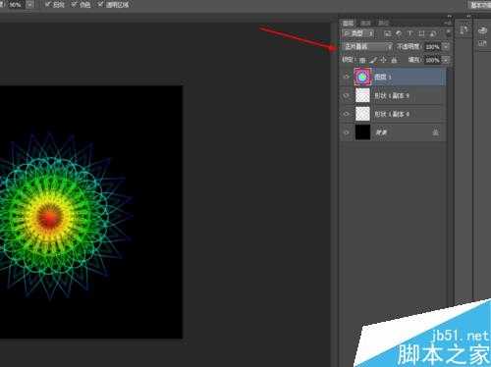Click the shape layer filter icon
Screen dimensions: 491x367
[x=421, y=33]
